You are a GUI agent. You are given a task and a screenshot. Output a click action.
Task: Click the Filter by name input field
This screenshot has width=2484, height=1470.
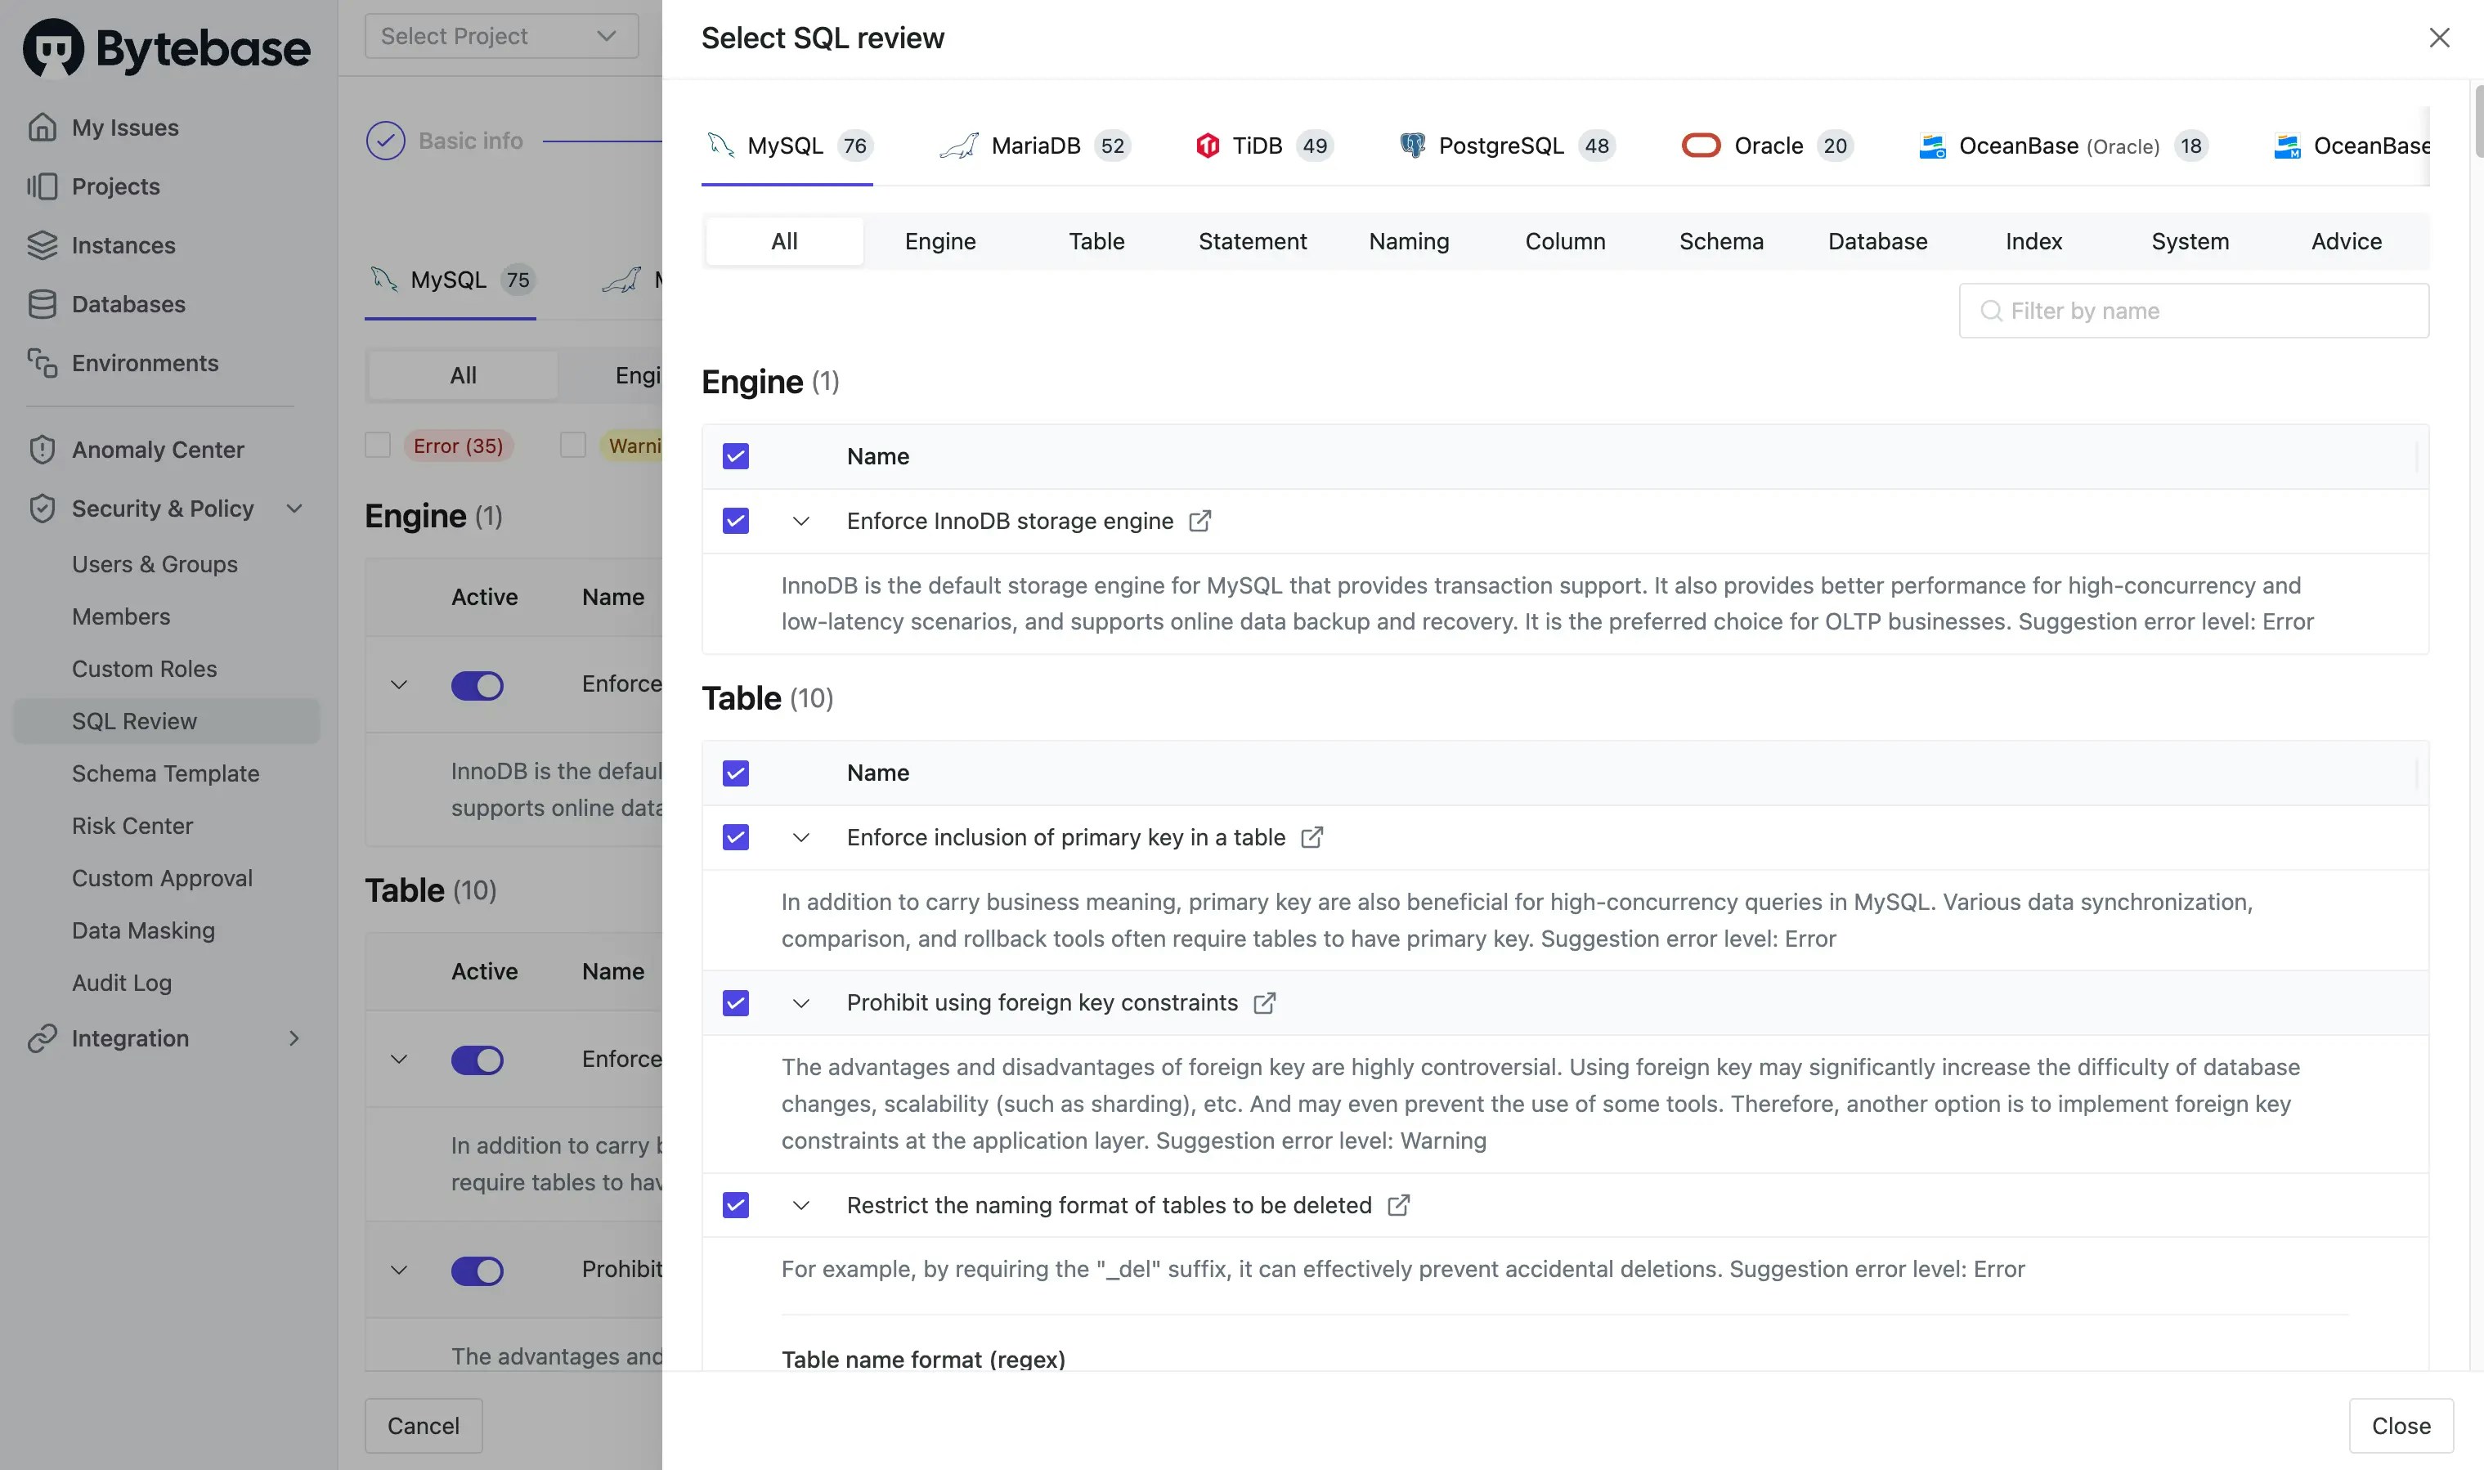(x=2193, y=310)
